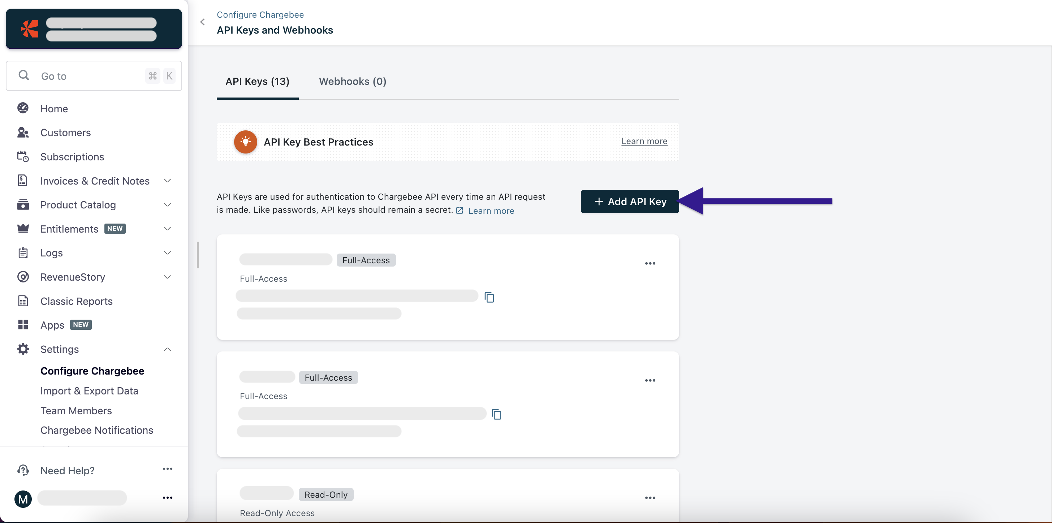Viewport: 1052px width, 523px height.
Task: Open Configure Chargebee in the sidebar
Action: pyautogui.click(x=92, y=371)
